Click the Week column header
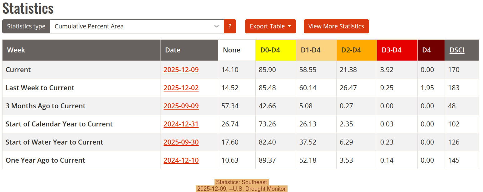Screen dimensions: 483x192 tap(16, 50)
